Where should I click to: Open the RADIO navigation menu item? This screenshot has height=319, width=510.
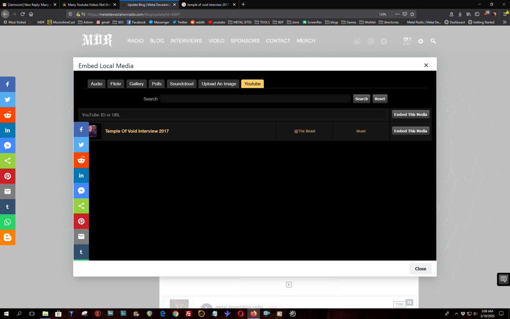point(135,41)
